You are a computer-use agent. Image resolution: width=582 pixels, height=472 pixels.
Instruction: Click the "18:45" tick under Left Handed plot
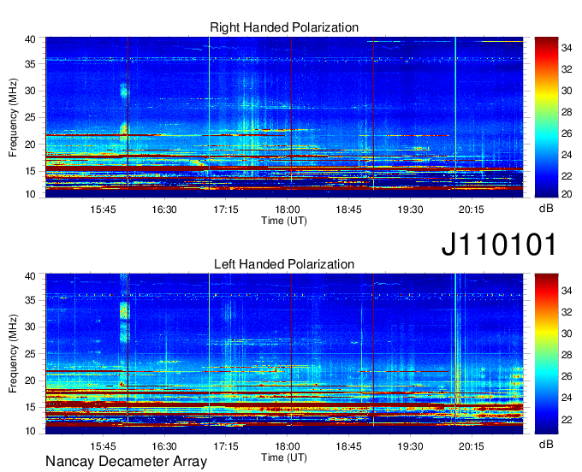point(348,446)
